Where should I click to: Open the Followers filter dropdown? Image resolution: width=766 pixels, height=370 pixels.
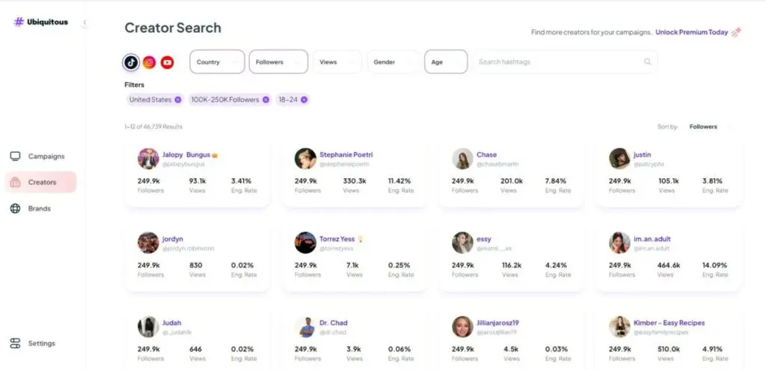[x=278, y=62]
